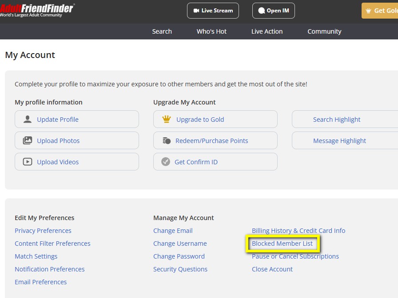Open Billing History & Credit Card Info
Screen dimensions: 398x298
(x=298, y=231)
